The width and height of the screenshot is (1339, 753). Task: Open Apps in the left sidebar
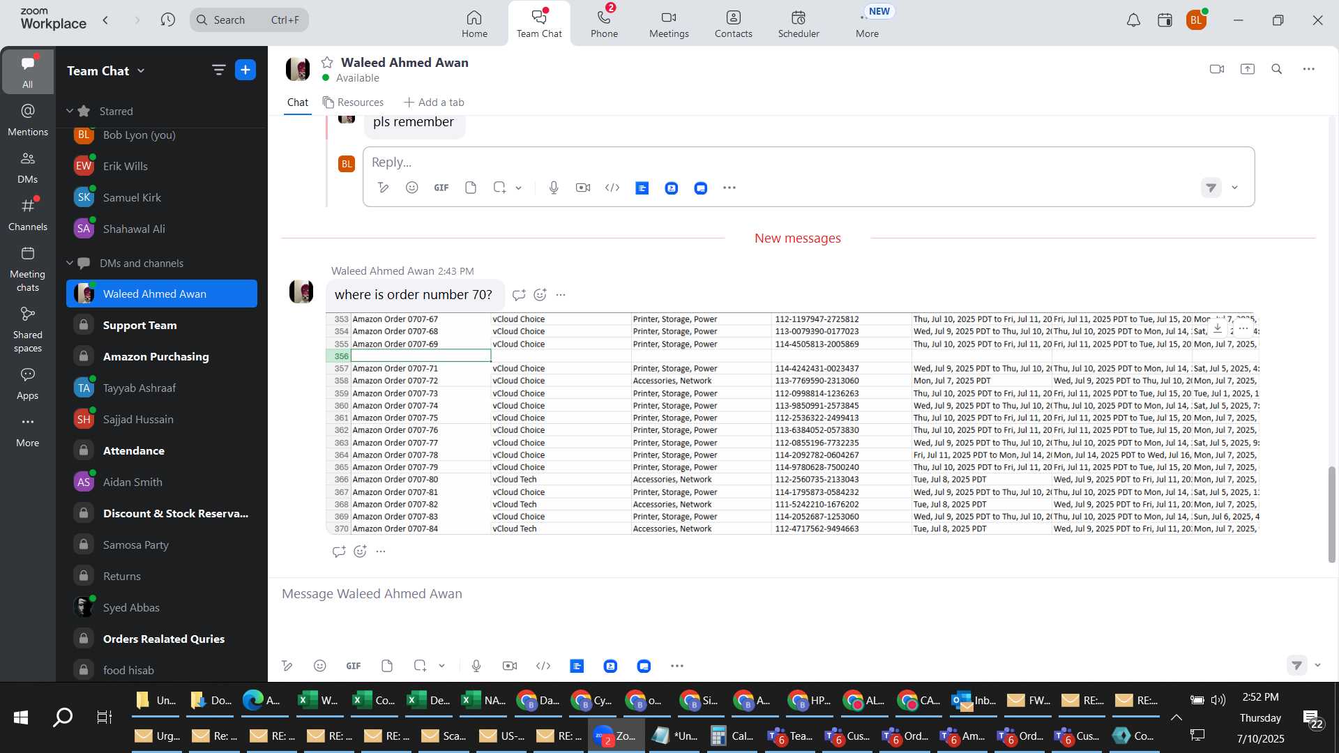tap(28, 383)
